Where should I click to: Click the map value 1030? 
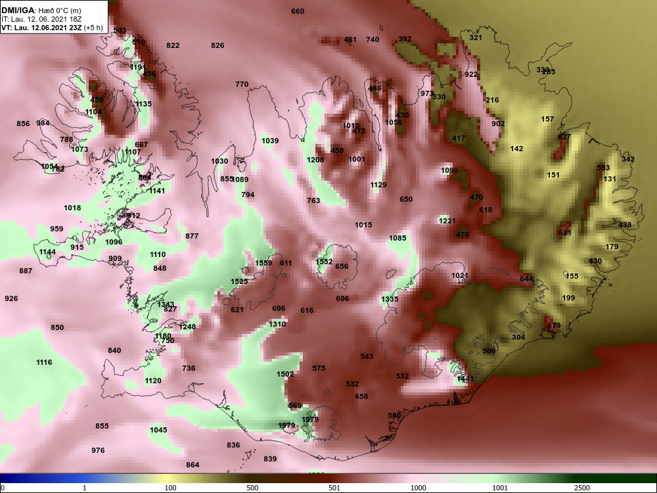(219, 161)
